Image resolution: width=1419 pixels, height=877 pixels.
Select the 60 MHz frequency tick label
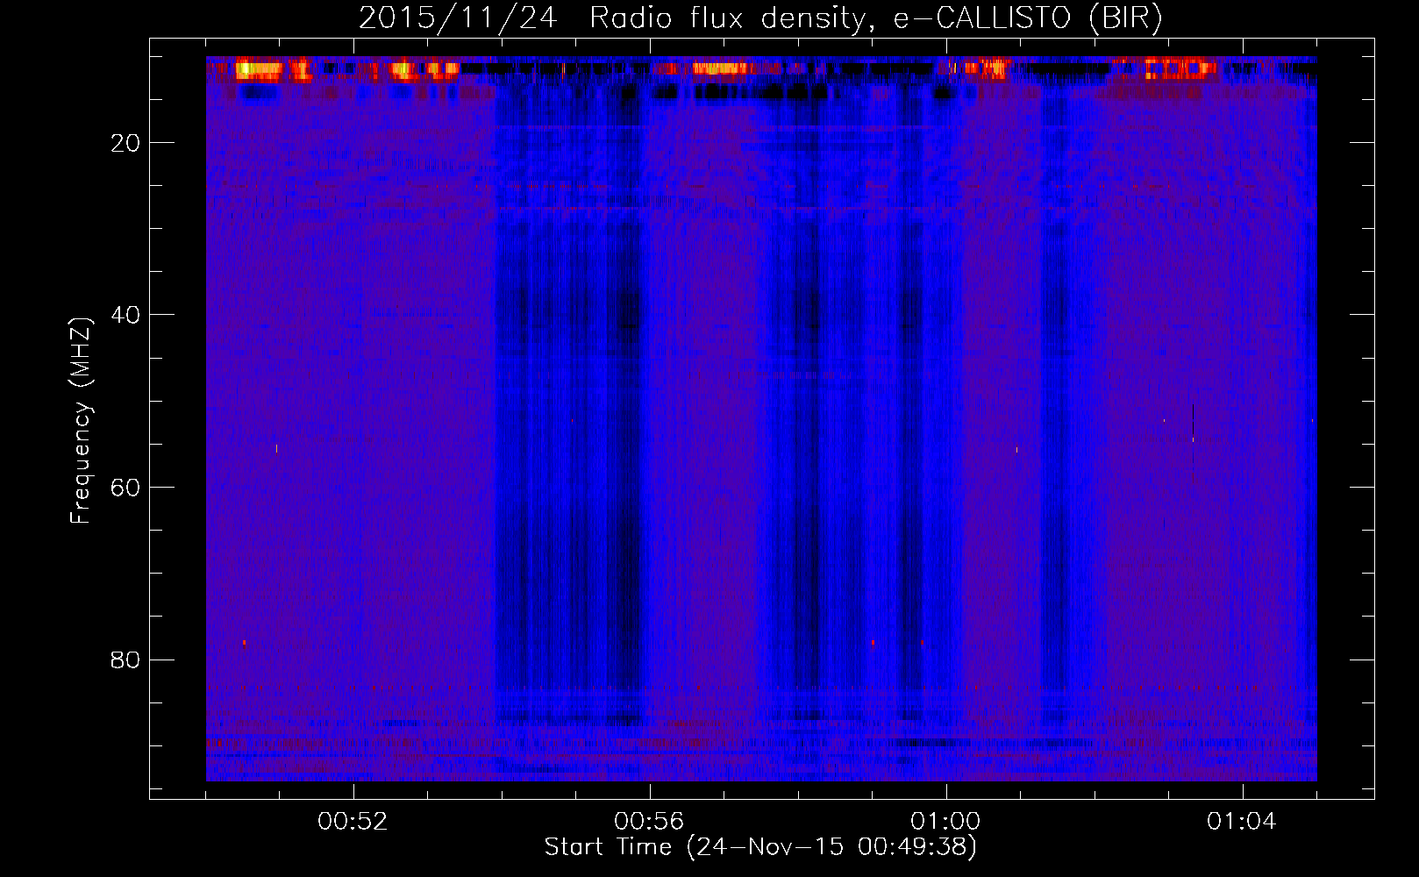(x=125, y=488)
